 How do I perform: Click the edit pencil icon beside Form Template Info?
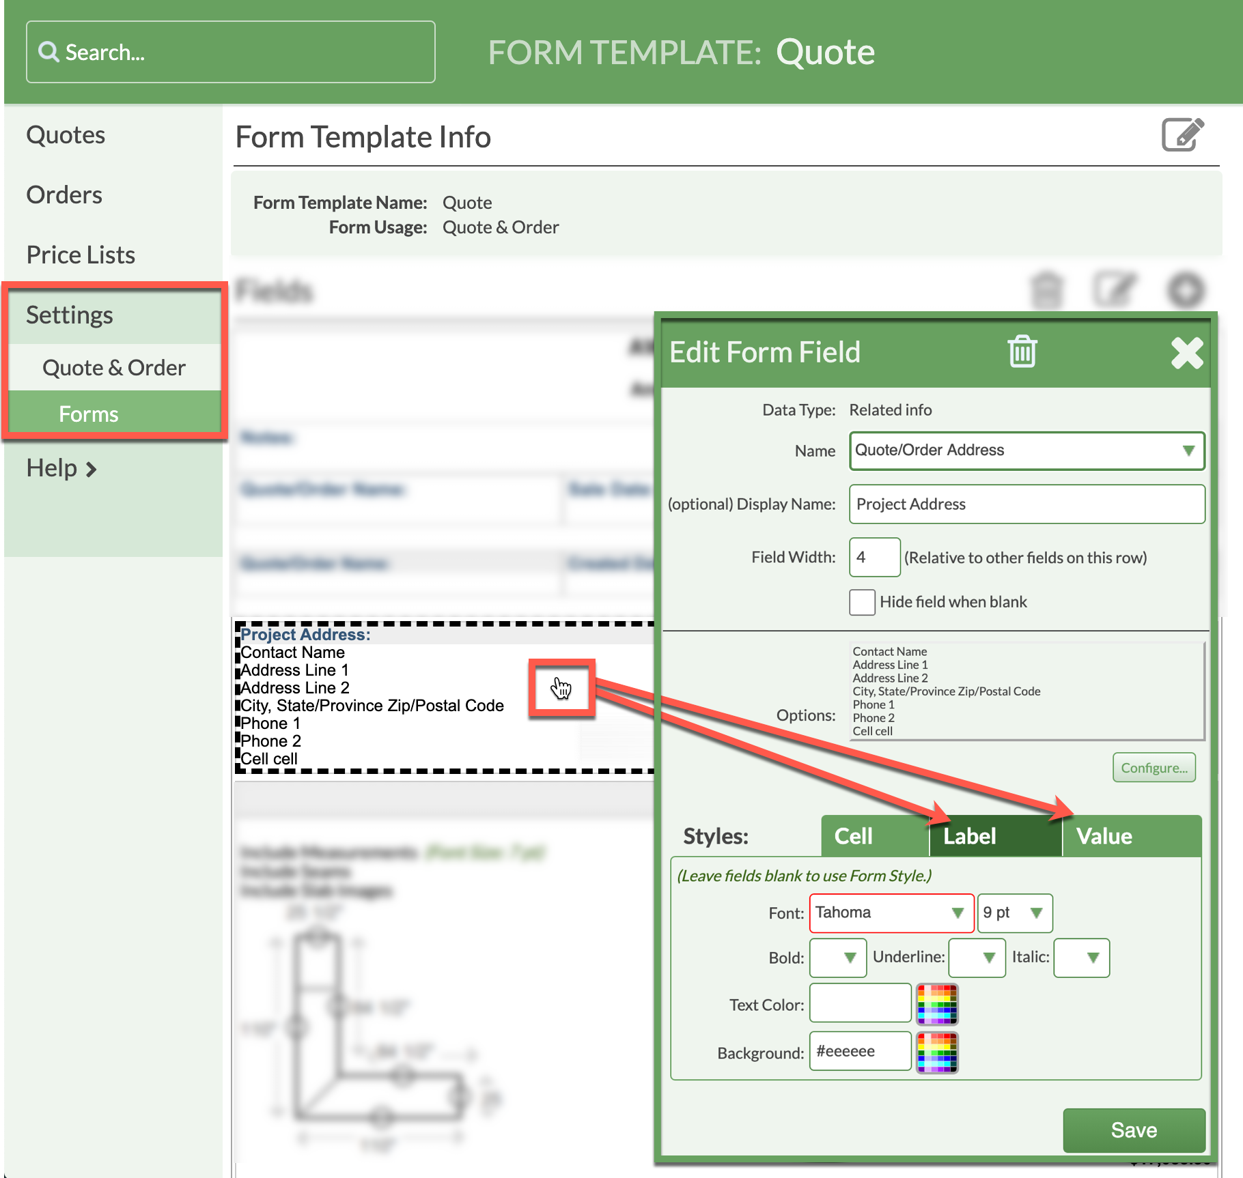(x=1182, y=134)
